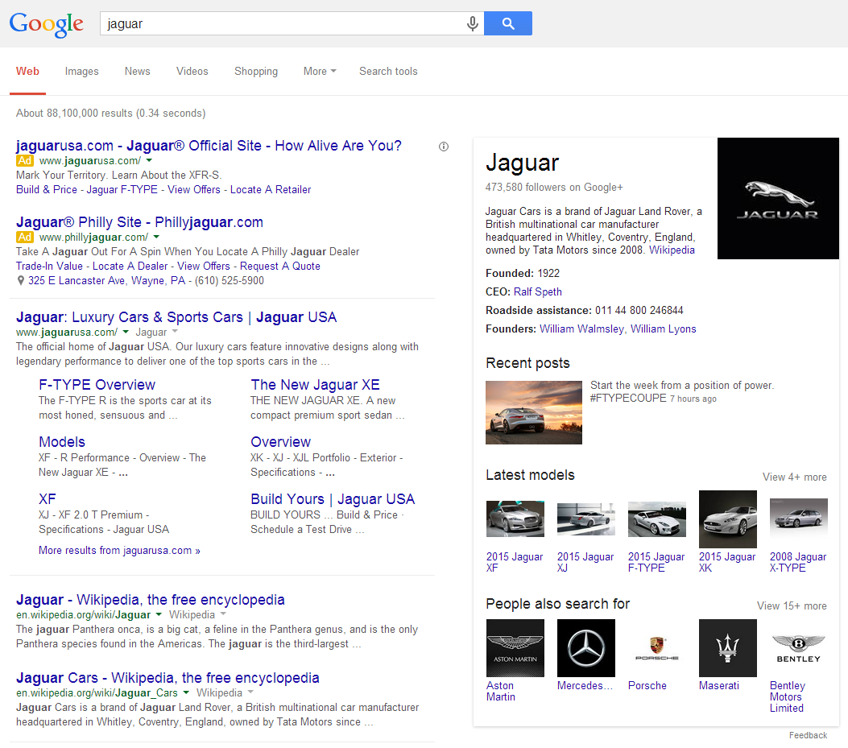Expand grey Wikipedia arrow in Jaguar Cars result
Viewport: 848px width, 748px height.
click(250, 692)
